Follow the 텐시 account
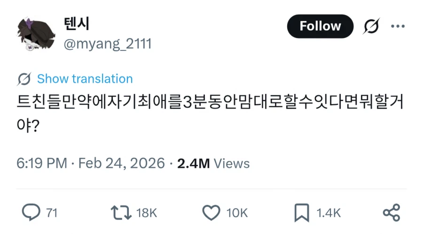Viewport: 423px width, 234px height. (x=320, y=26)
